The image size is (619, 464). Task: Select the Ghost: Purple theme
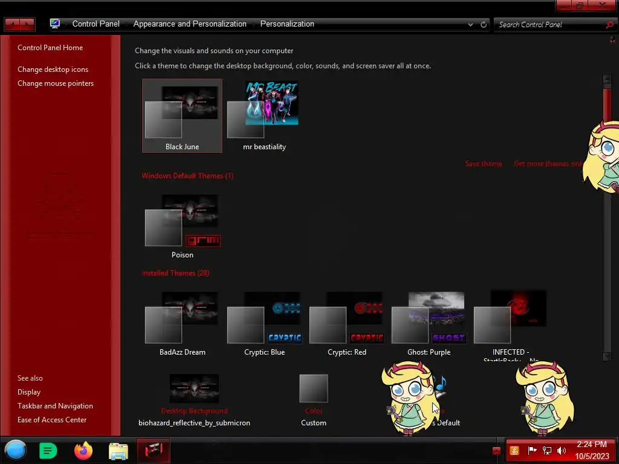pos(429,324)
